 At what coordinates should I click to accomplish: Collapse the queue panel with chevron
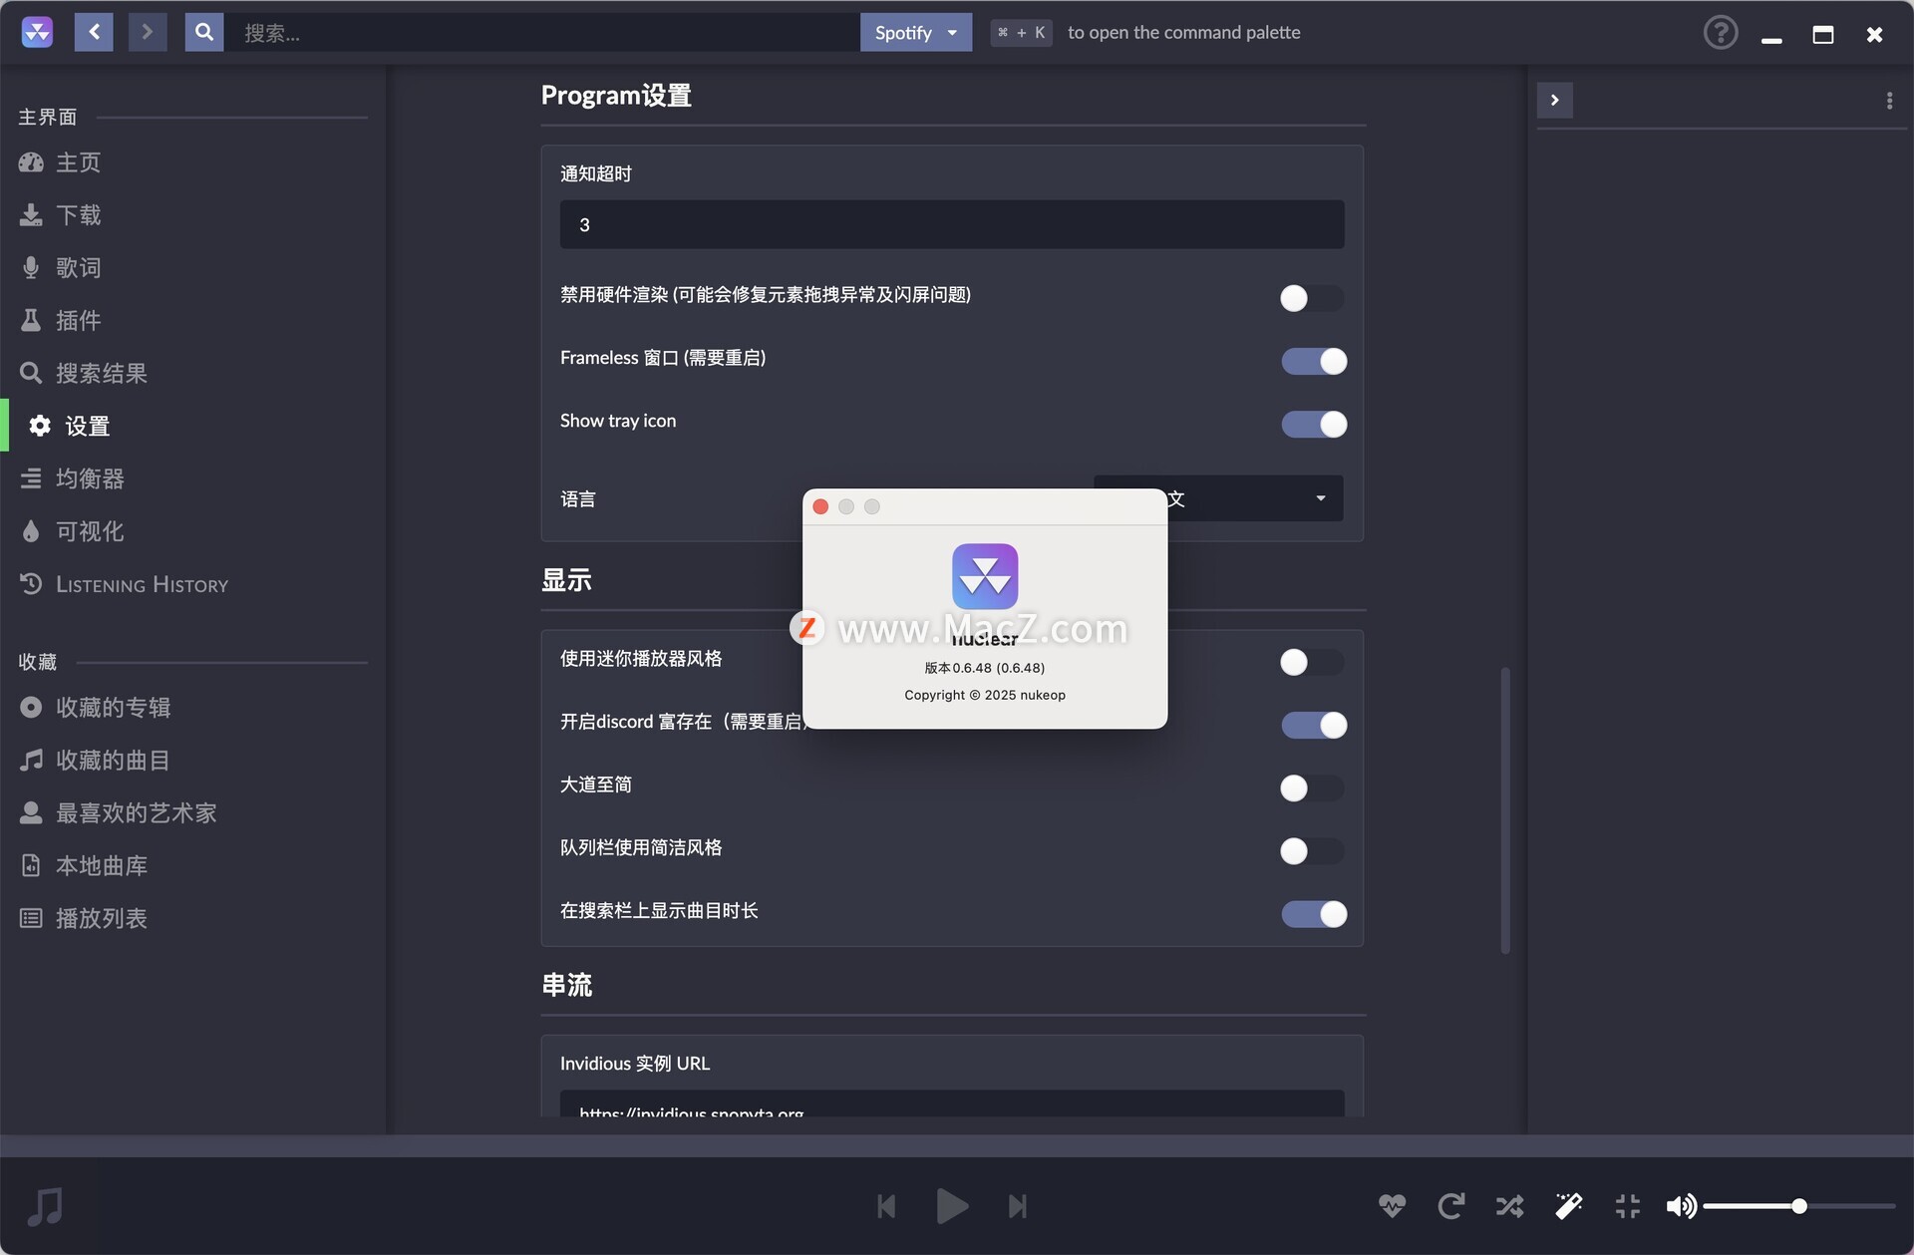[1554, 100]
